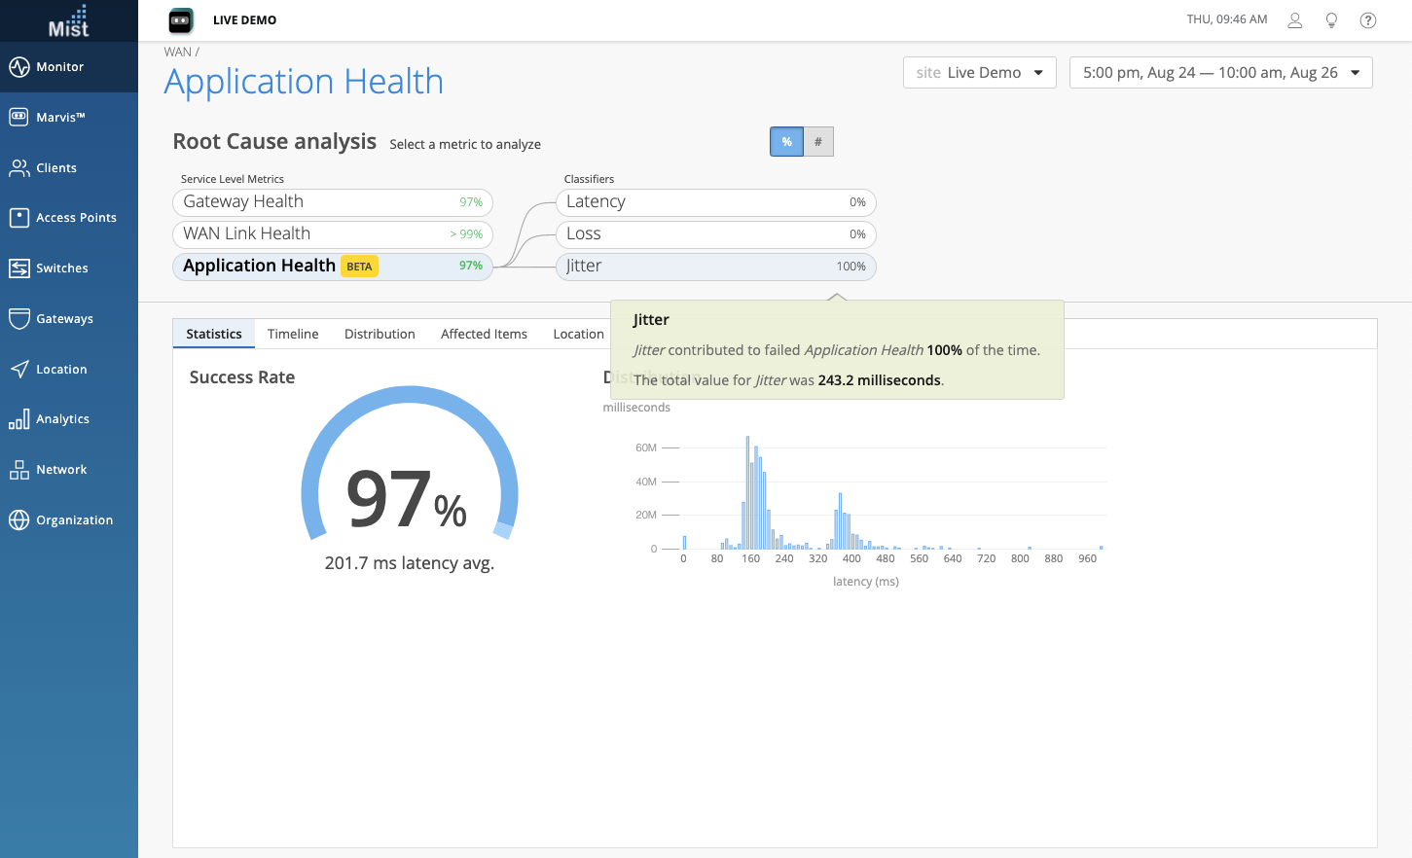The image size is (1412, 858).
Task: Click the Monitor heartbeat icon in sidebar
Action: 19,67
